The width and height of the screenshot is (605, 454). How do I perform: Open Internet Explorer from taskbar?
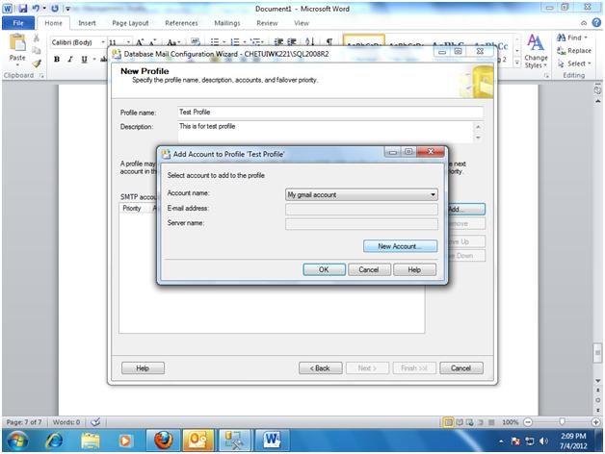pyautogui.click(x=54, y=441)
